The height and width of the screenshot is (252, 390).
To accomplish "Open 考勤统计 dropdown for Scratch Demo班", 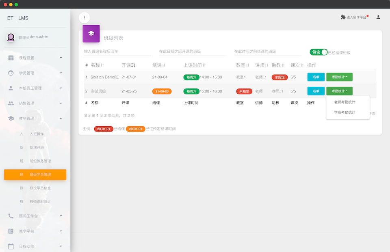I will 339,77.
